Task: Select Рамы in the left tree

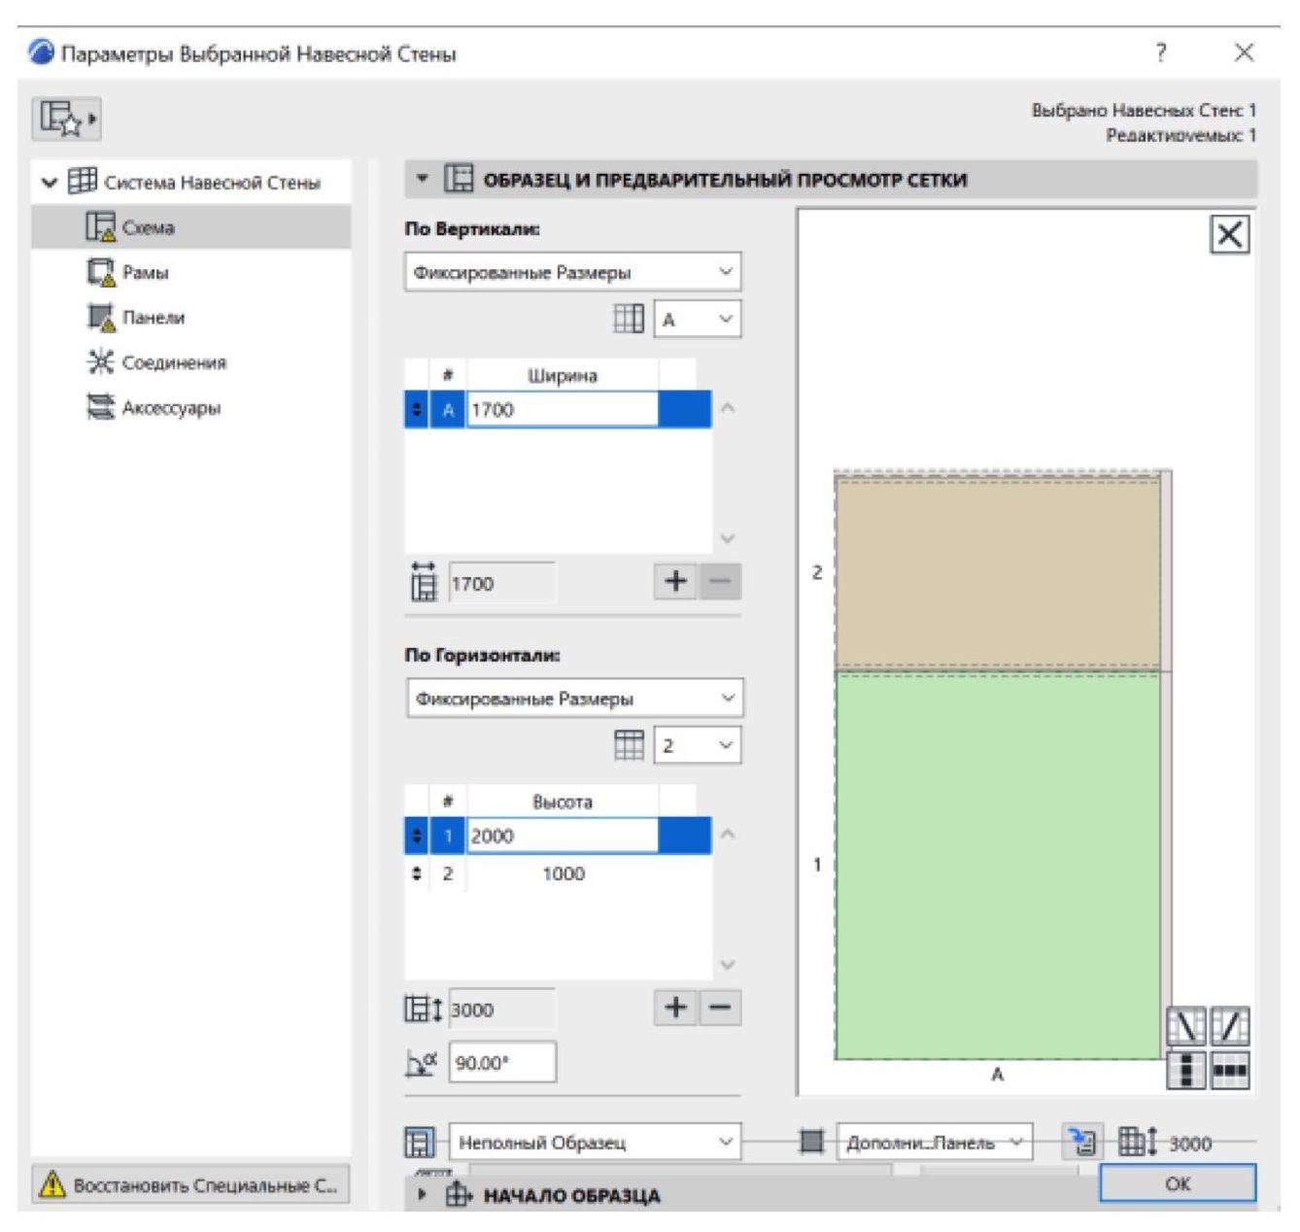Action: pos(145,273)
